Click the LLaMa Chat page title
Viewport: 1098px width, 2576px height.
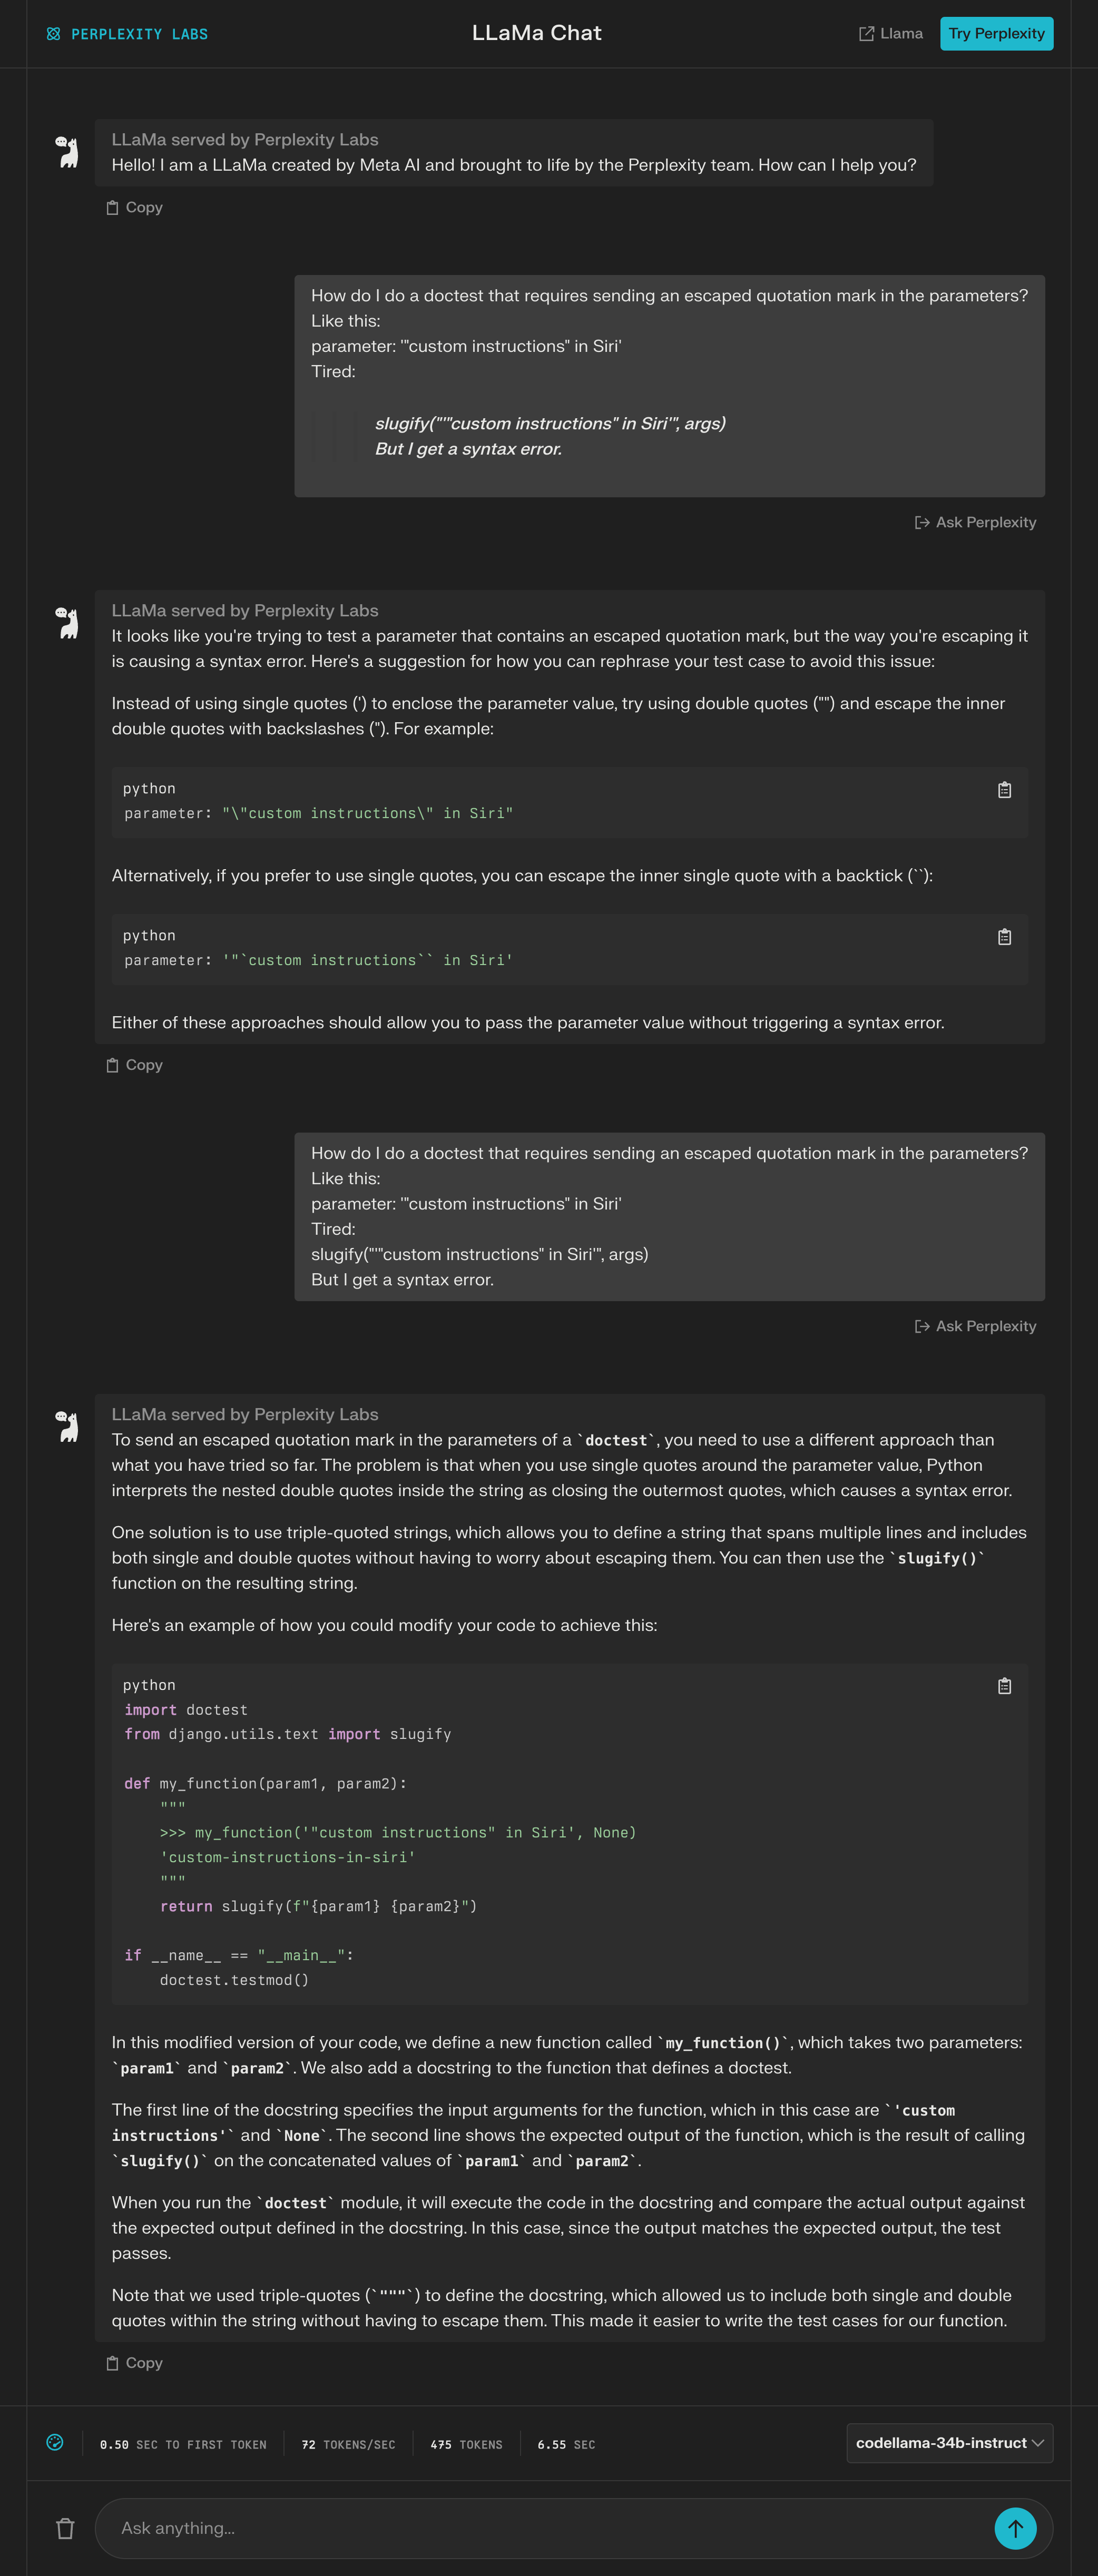(x=536, y=33)
